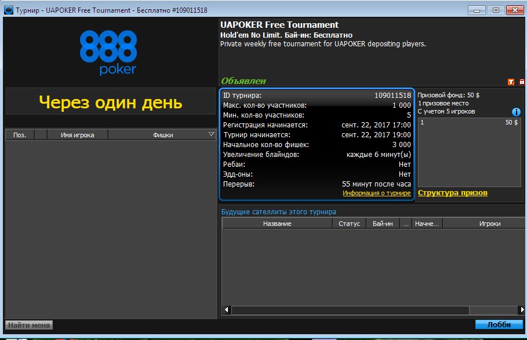Sort by Имя игрока column header
The height and width of the screenshot is (340, 527).
(77, 134)
